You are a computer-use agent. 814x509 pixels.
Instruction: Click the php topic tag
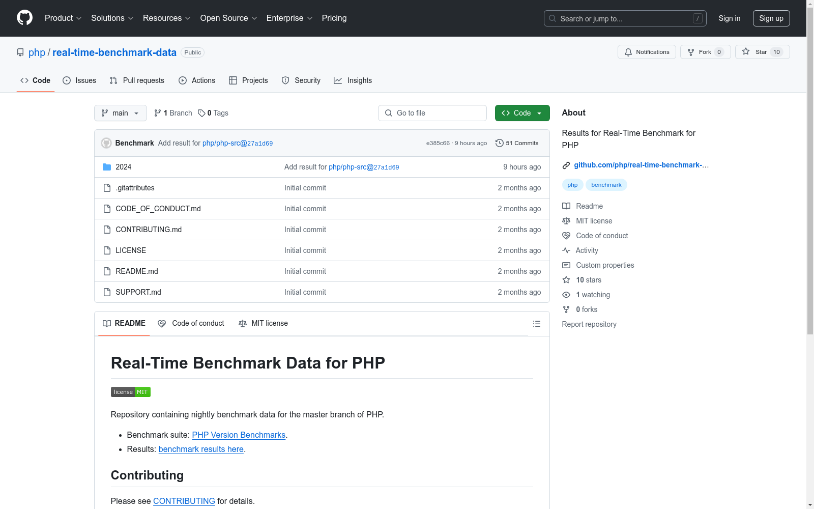(x=572, y=185)
